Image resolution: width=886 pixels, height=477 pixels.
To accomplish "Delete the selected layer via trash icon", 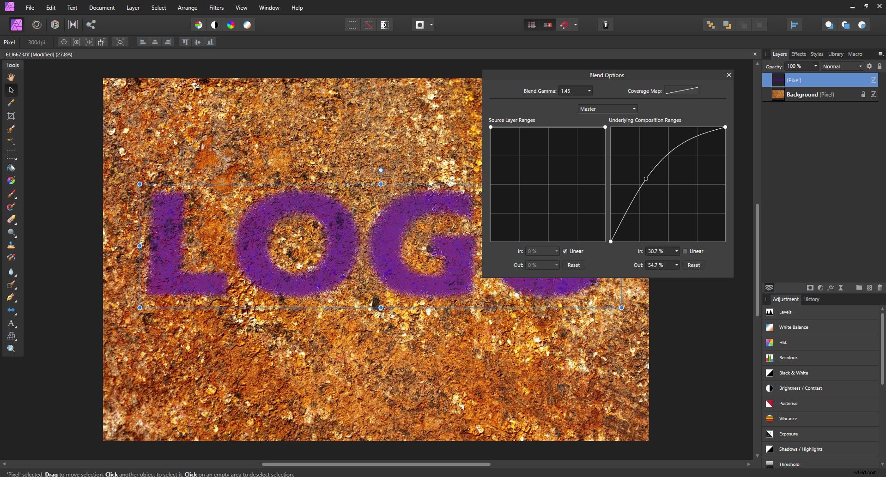I will (880, 287).
